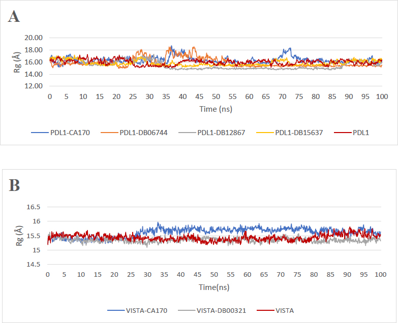
Task: Click the orange peak near 43 ns in chart A
Action: 194,48
